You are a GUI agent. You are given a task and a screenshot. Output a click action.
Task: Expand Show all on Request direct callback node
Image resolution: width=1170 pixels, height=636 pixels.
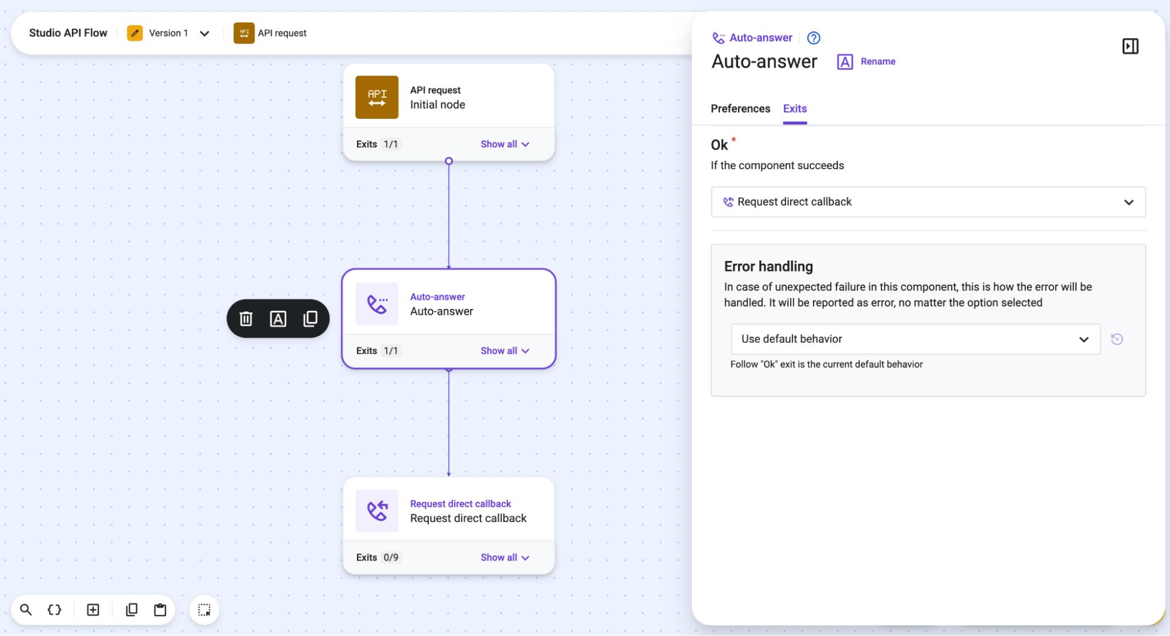(x=505, y=557)
